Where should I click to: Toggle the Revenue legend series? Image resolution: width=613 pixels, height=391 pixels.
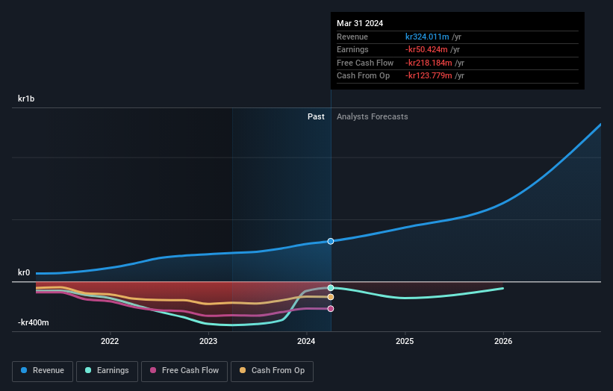pos(43,371)
